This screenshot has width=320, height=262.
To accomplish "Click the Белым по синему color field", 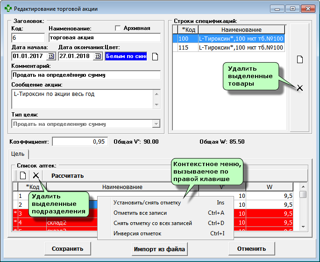I will (126, 57).
